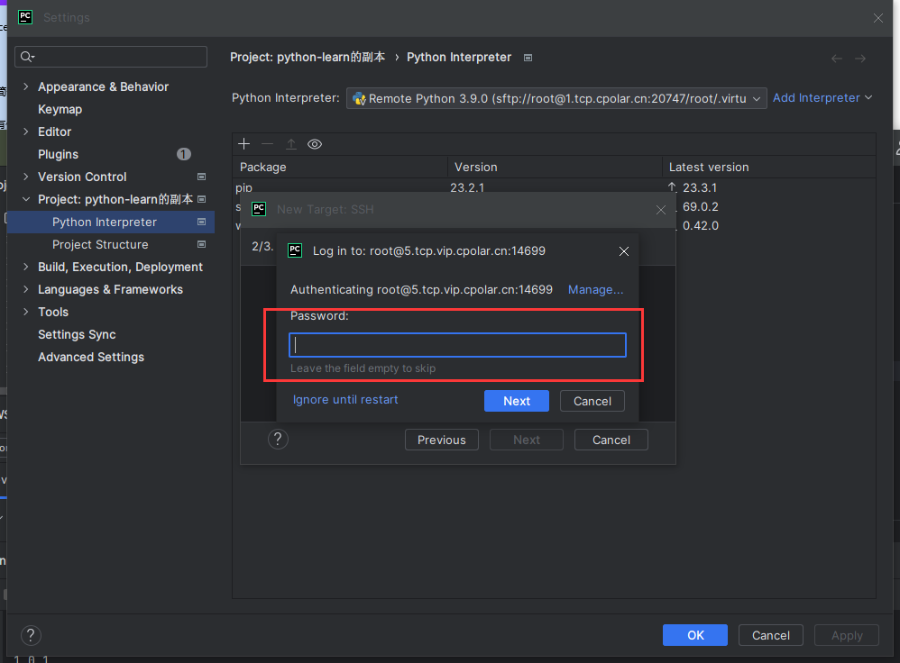This screenshot has height=663, width=900.
Task: Expand the Editor settings section
Action: pos(25,132)
